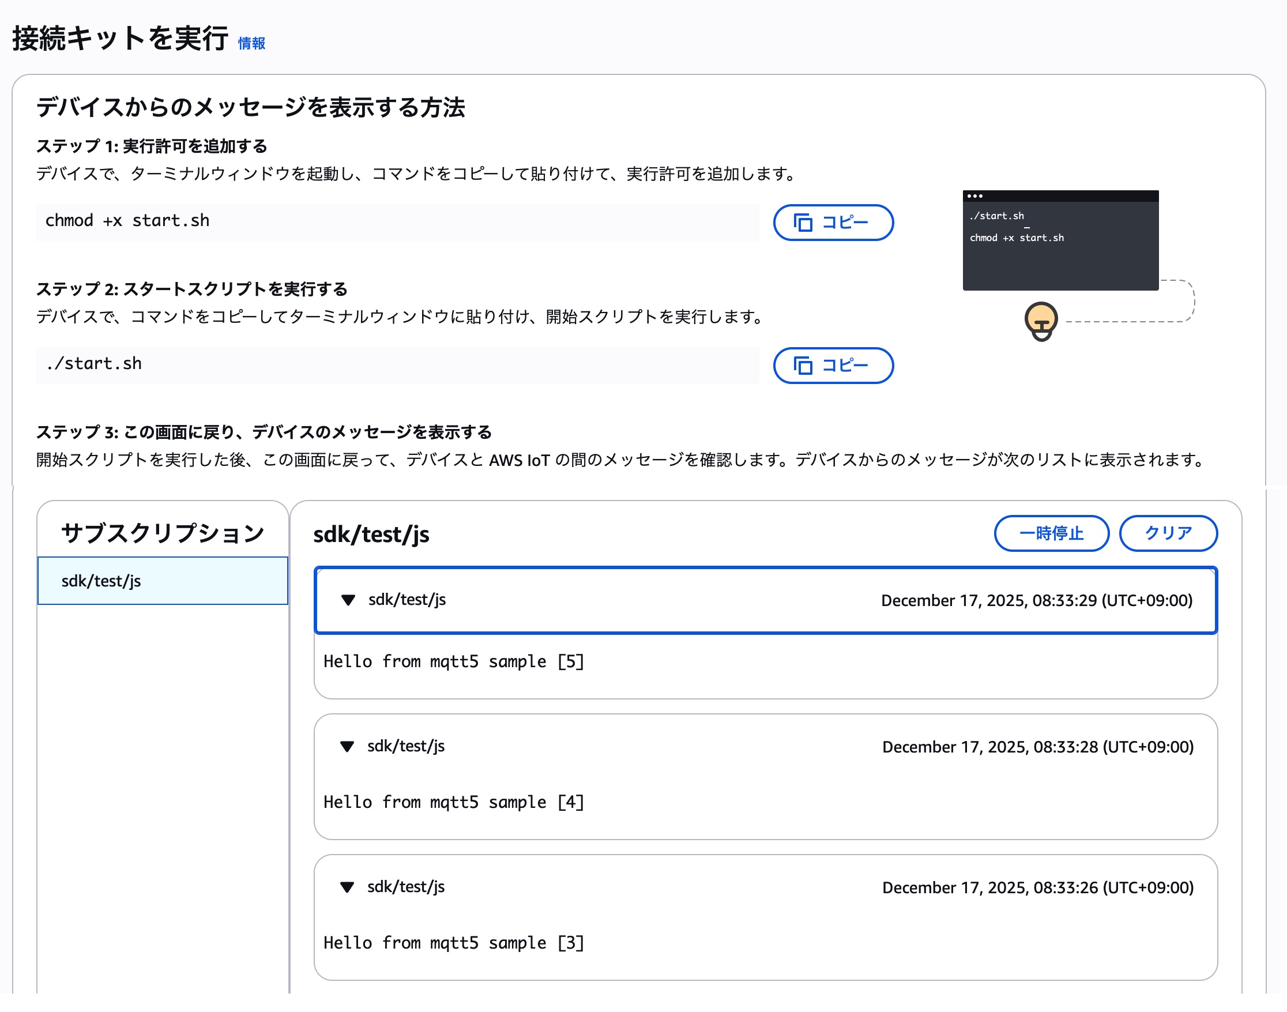Viewport: 1287px width, 1012px height.
Task: Click copy icon for chmod command
Action: coord(803,223)
